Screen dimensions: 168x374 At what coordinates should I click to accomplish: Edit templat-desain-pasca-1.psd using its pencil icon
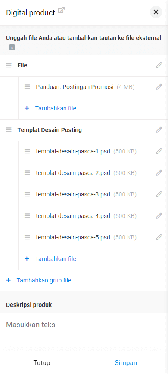(x=159, y=151)
